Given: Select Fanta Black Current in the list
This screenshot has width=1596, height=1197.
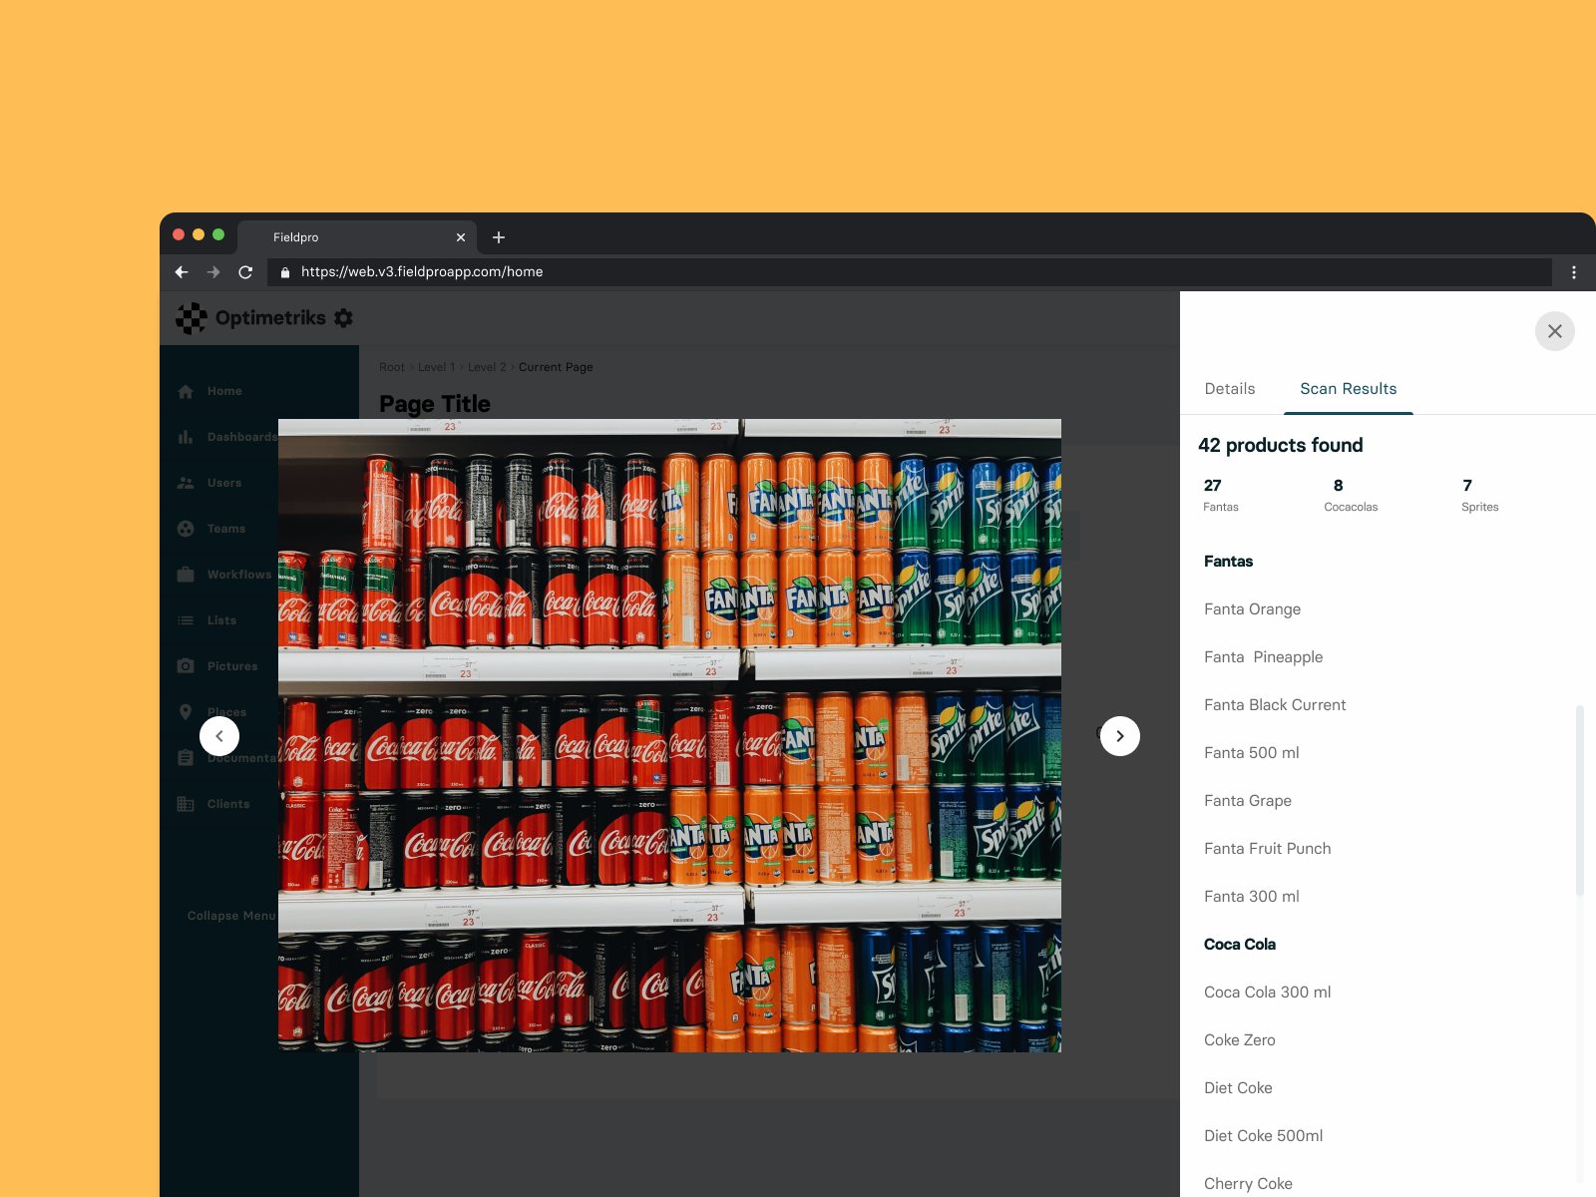Looking at the screenshot, I should coord(1275,705).
